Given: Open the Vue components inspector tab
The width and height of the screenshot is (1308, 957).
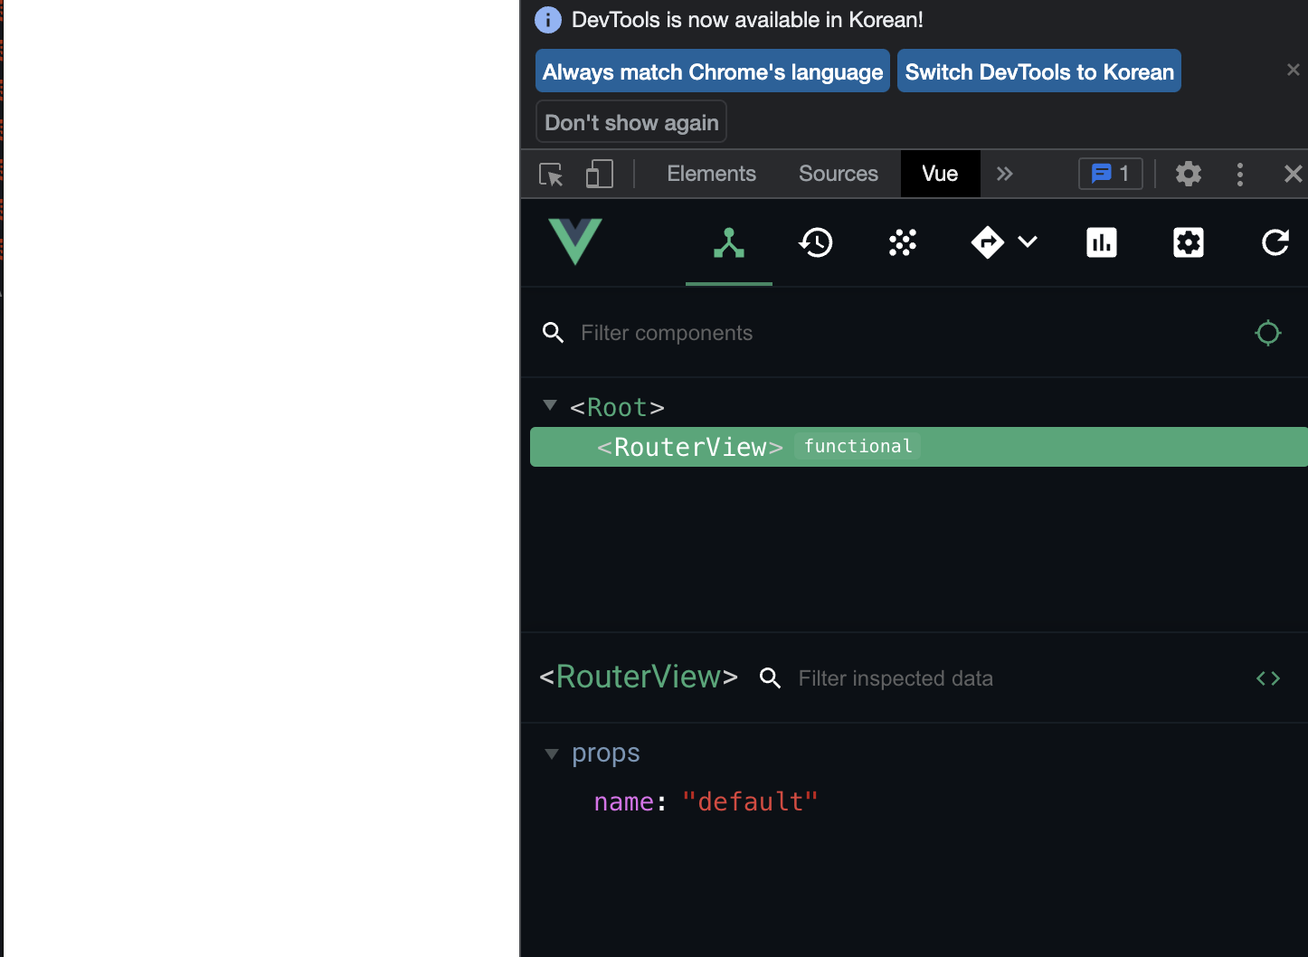Looking at the screenshot, I should point(729,242).
